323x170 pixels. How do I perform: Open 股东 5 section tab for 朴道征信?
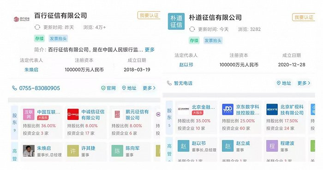tap(169, 117)
